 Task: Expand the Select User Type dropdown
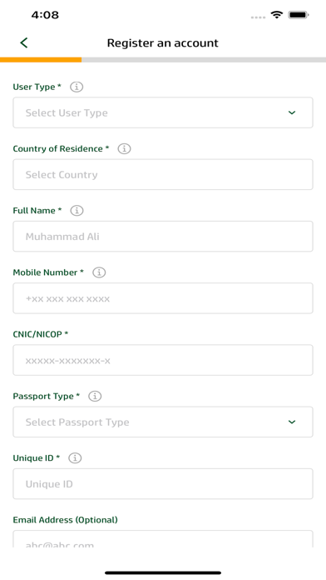coord(163,112)
